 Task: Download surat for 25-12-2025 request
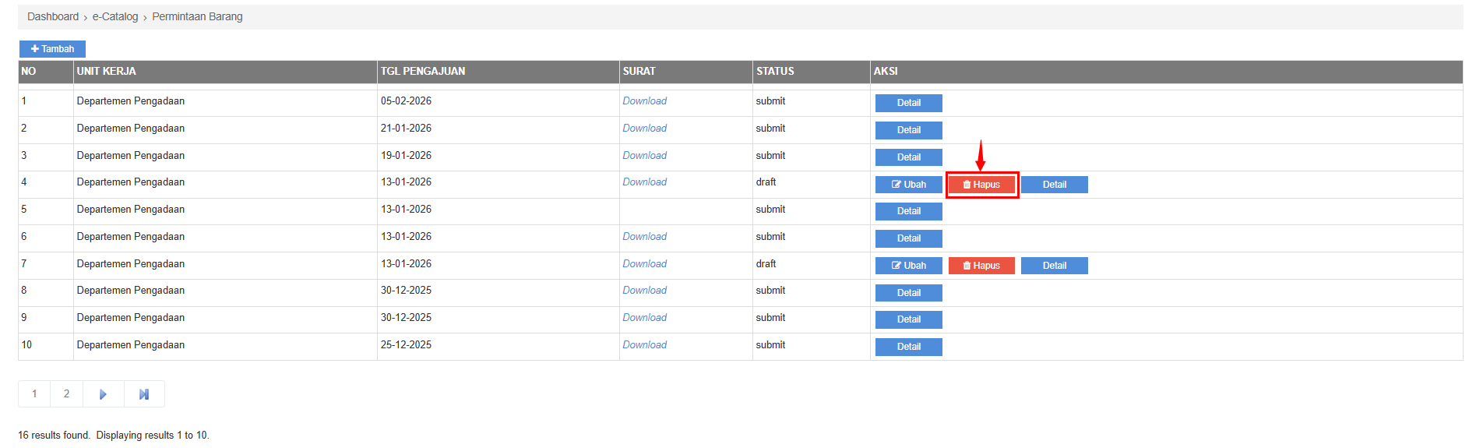coord(644,345)
